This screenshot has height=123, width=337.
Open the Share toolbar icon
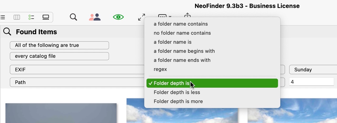187,16
